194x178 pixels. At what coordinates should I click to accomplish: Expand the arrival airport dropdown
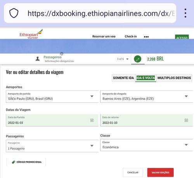point(147,97)
